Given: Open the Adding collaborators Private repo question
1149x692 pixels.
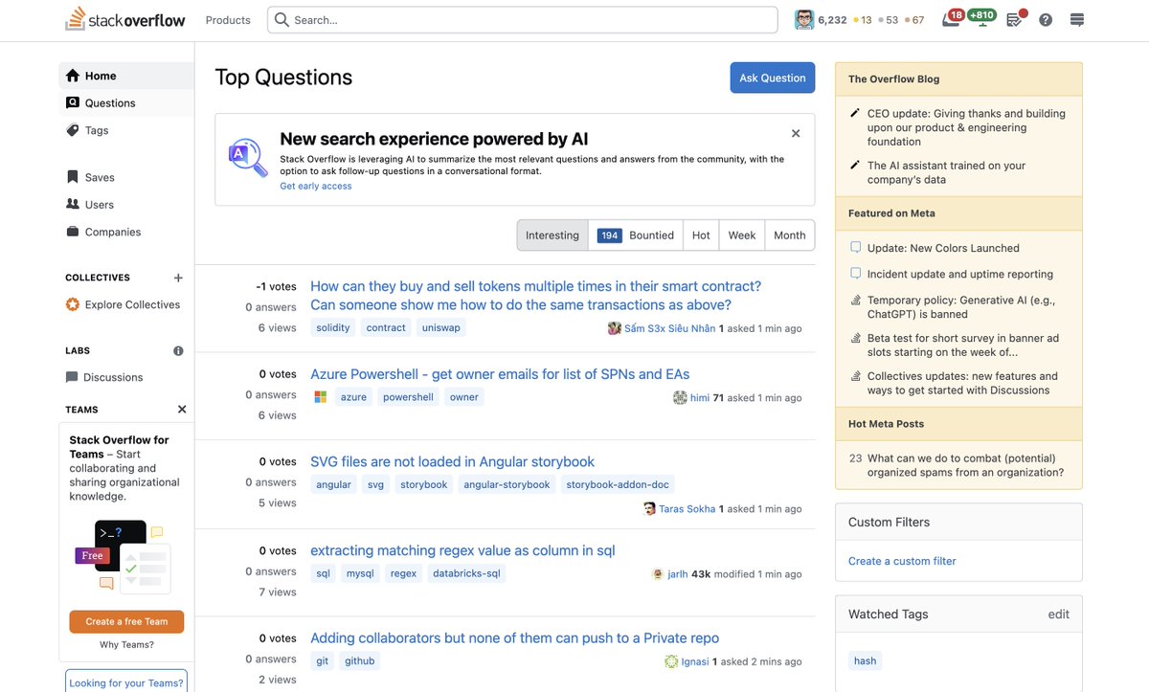Looking at the screenshot, I should (x=515, y=638).
